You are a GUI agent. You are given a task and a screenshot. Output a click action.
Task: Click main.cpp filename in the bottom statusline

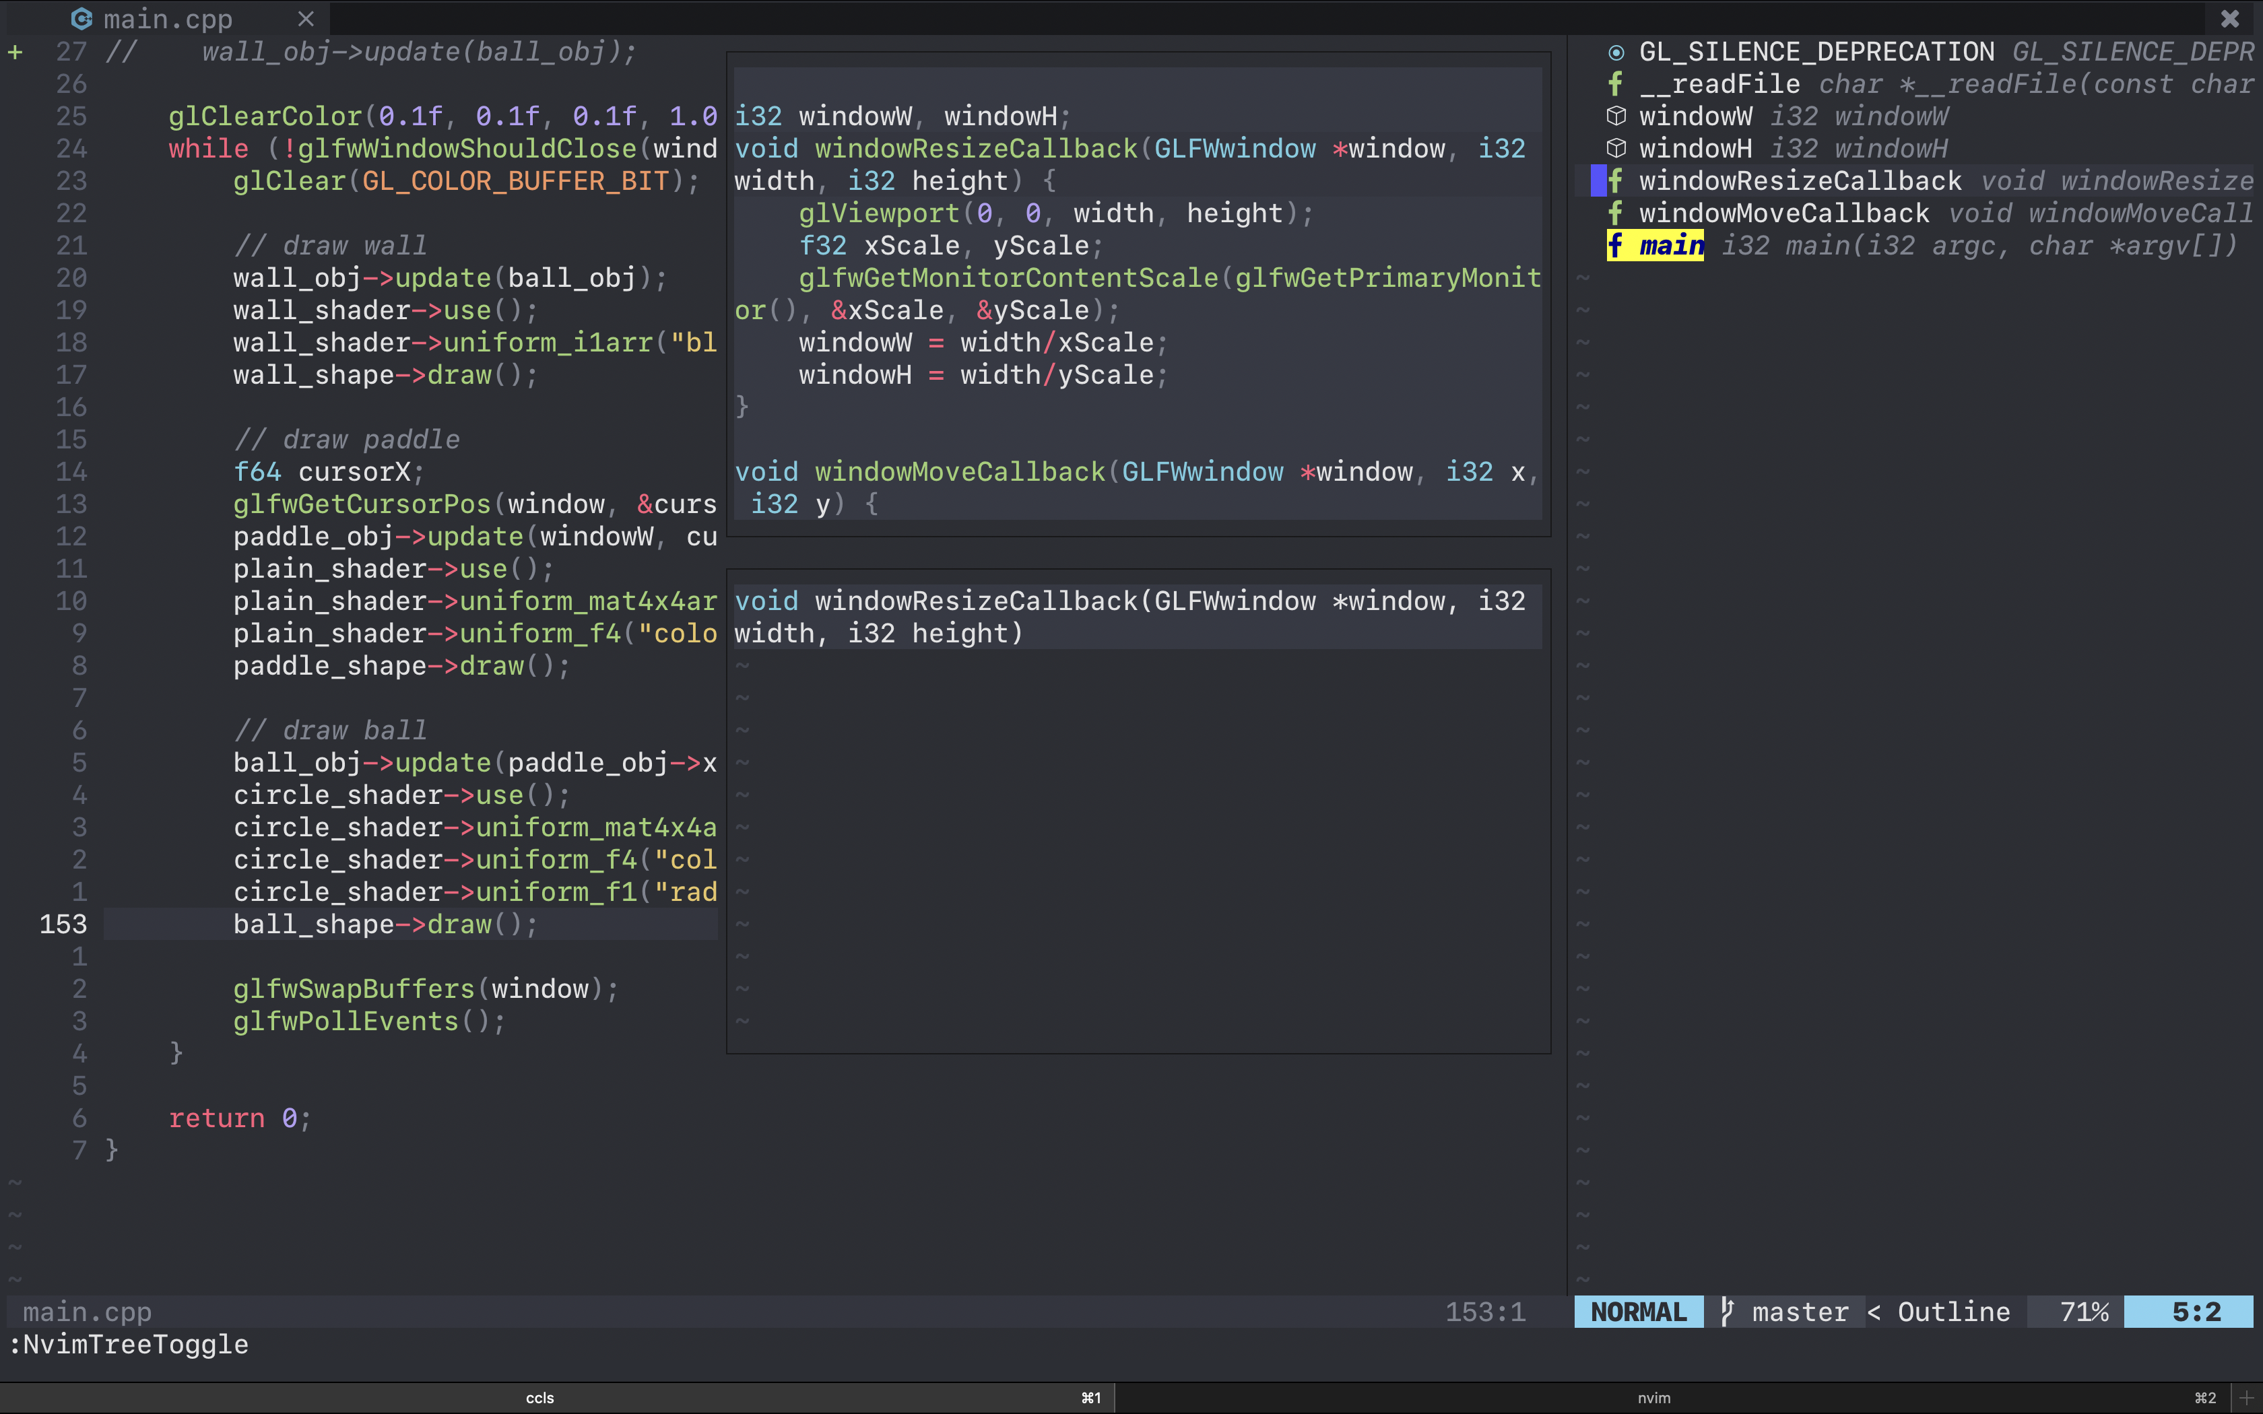pyautogui.click(x=87, y=1312)
